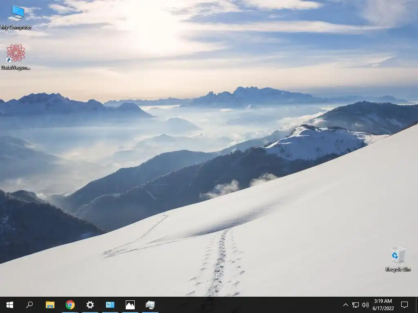This screenshot has width=418, height=313.
Task: Switch to the Resource Monitor taskbar app
Action: pyautogui.click(x=150, y=305)
